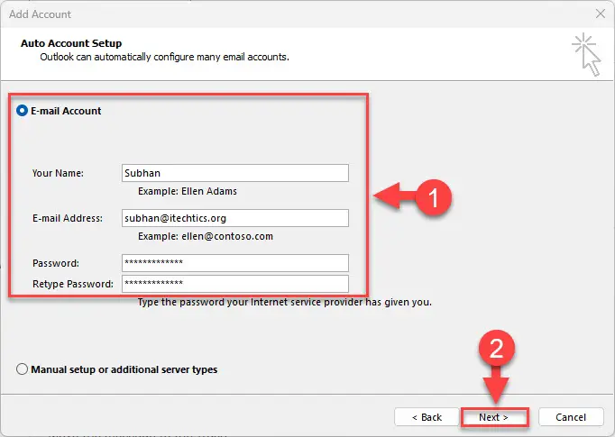Viewport: 615px width, 437px height.
Task: Click the 'Password:' label
Action: point(56,263)
